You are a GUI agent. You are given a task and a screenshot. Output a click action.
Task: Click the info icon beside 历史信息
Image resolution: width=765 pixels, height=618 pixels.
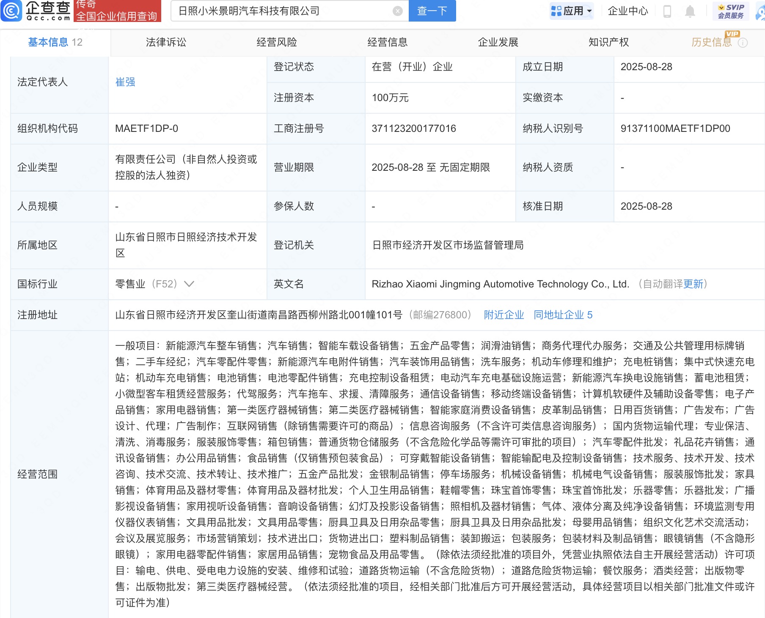point(743,43)
